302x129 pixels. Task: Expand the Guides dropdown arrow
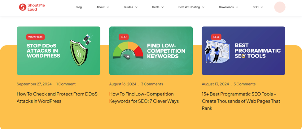136,7
